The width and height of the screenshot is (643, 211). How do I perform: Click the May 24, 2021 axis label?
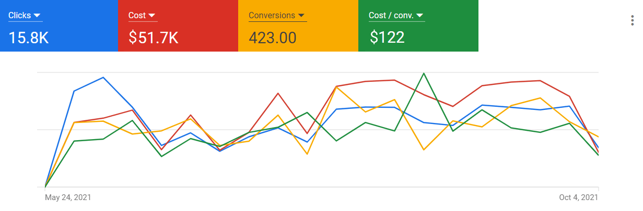point(68,197)
